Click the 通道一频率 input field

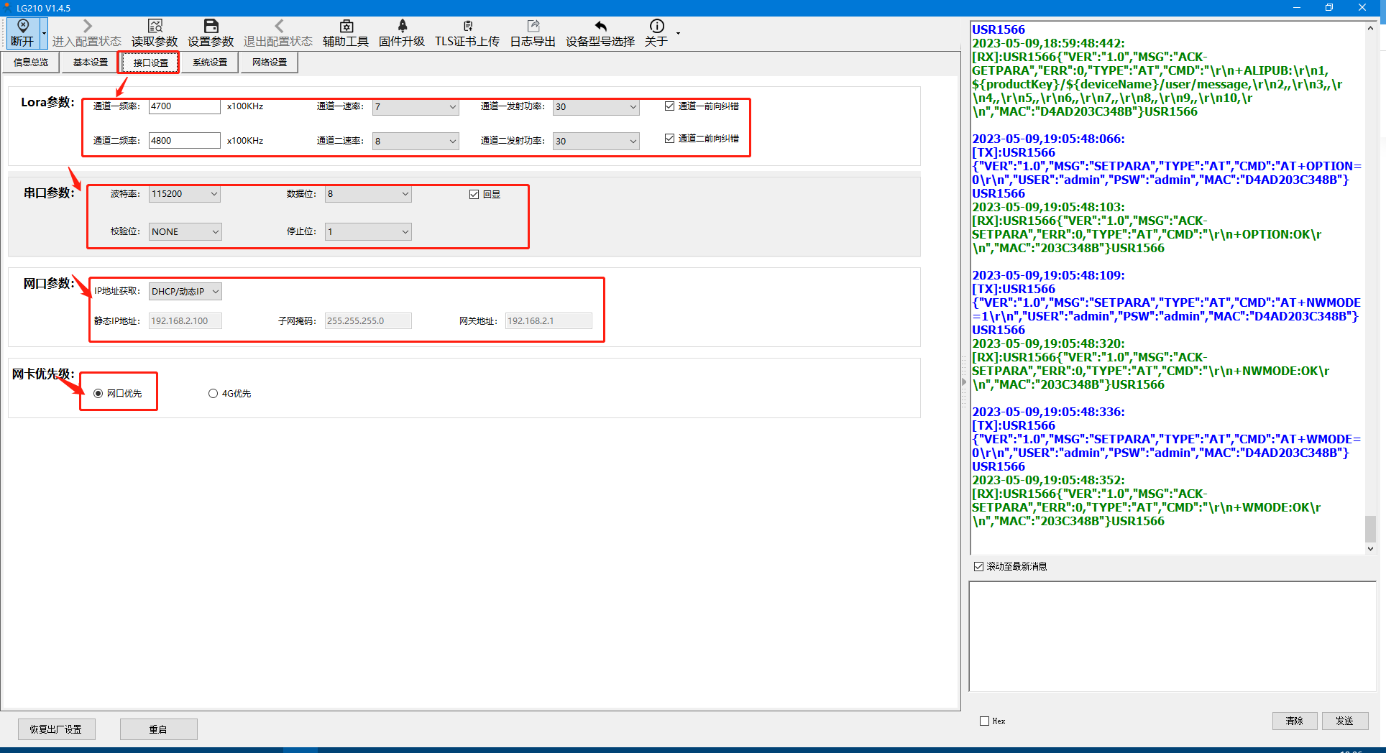pyautogui.click(x=184, y=106)
